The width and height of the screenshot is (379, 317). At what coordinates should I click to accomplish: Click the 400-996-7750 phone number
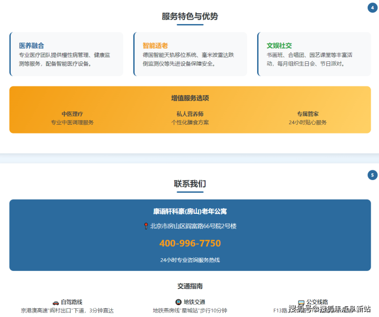(x=190, y=243)
